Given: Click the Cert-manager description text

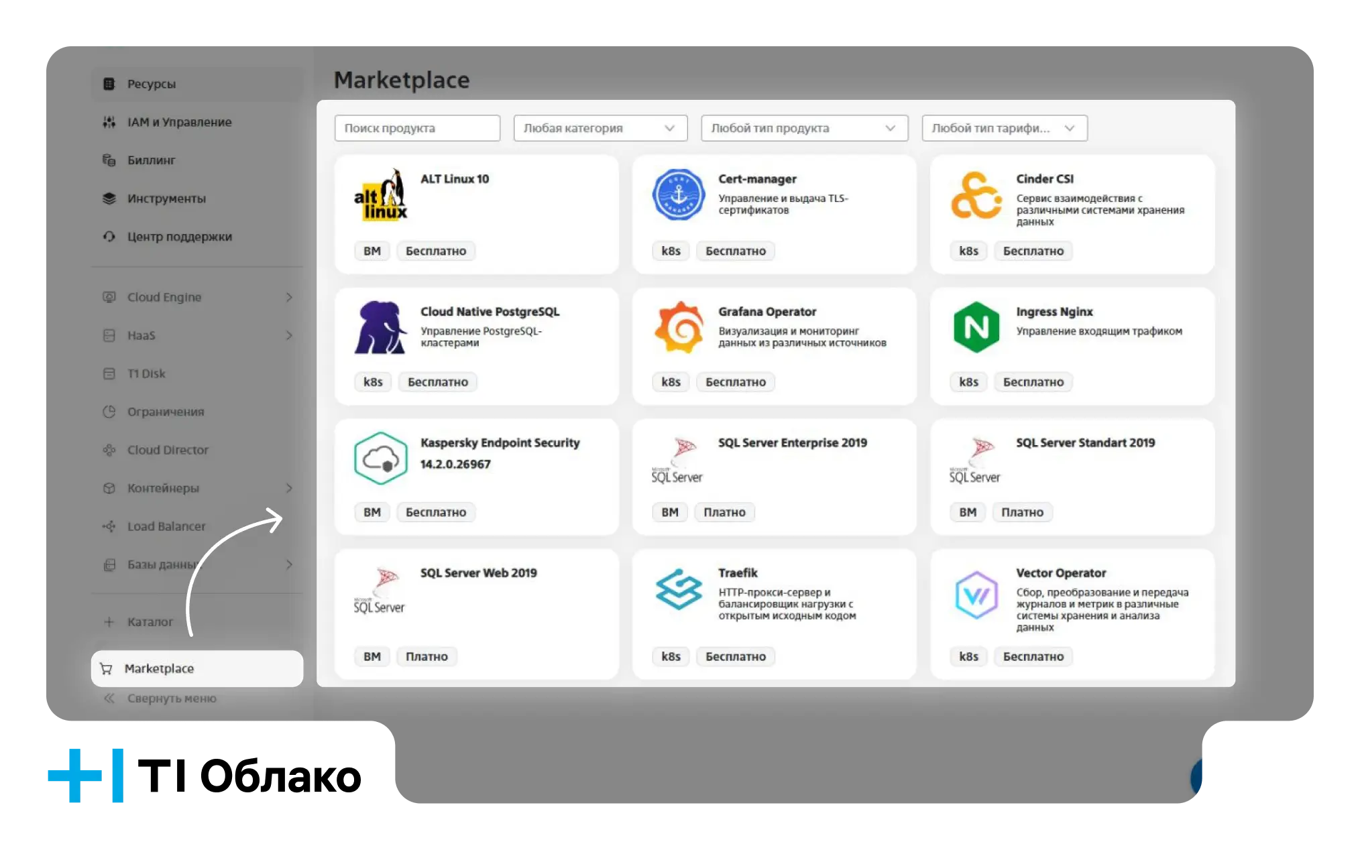Looking at the screenshot, I should pyautogui.click(x=783, y=204).
